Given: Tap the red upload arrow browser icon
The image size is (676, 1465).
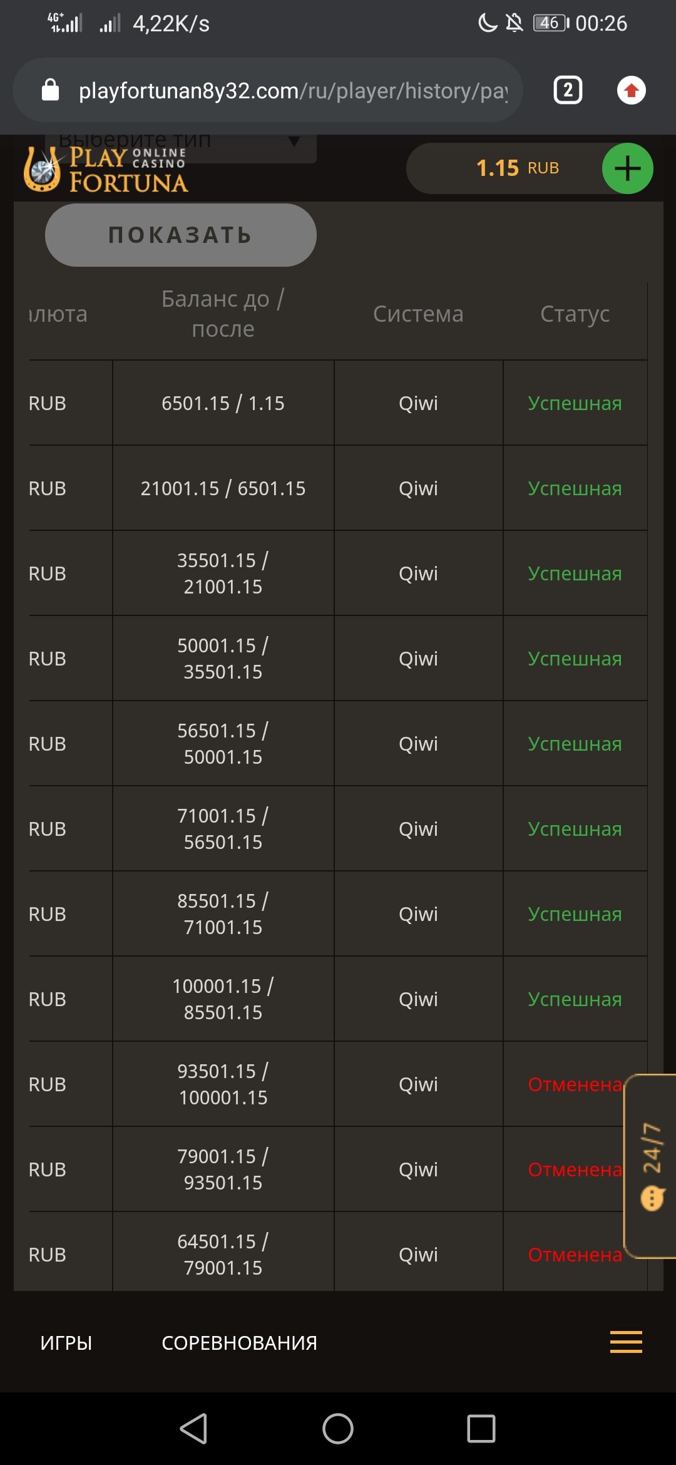Looking at the screenshot, I should tap(631, 91).
